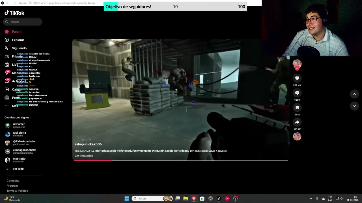Open sahapuhicka2006 profile link
Viewport: 362px width, 203px height.
click(88, 144)
